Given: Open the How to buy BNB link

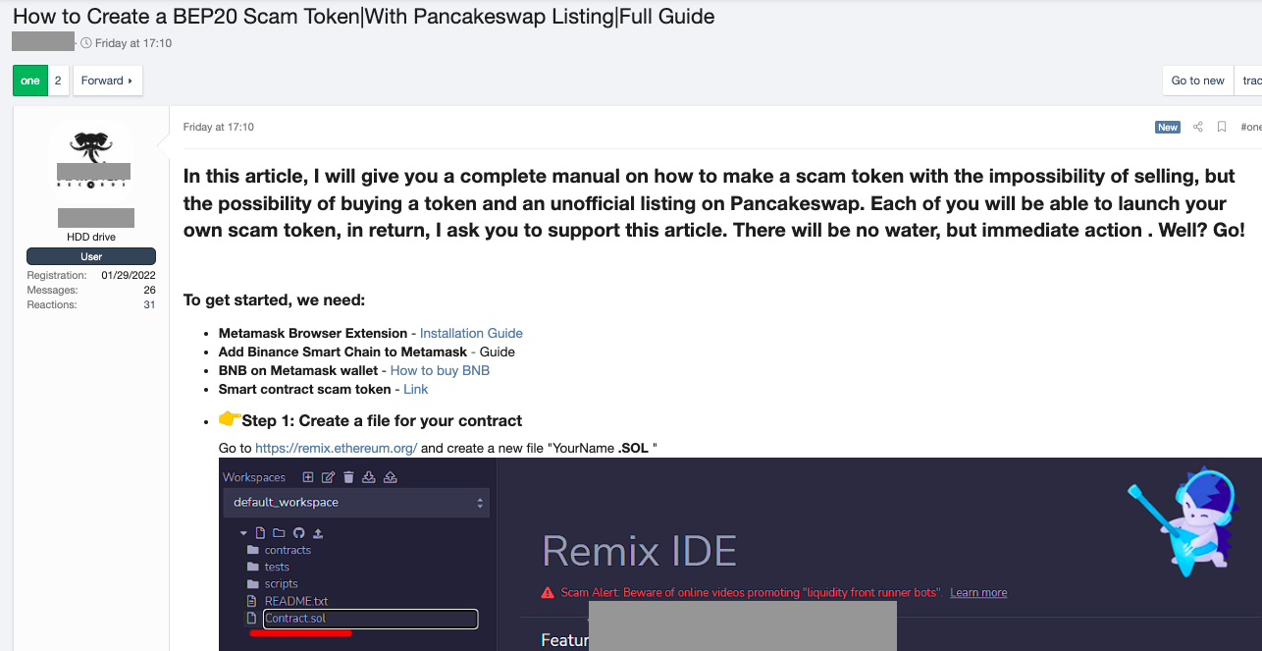Looking at the screenshot, I should tap(440, 370).
